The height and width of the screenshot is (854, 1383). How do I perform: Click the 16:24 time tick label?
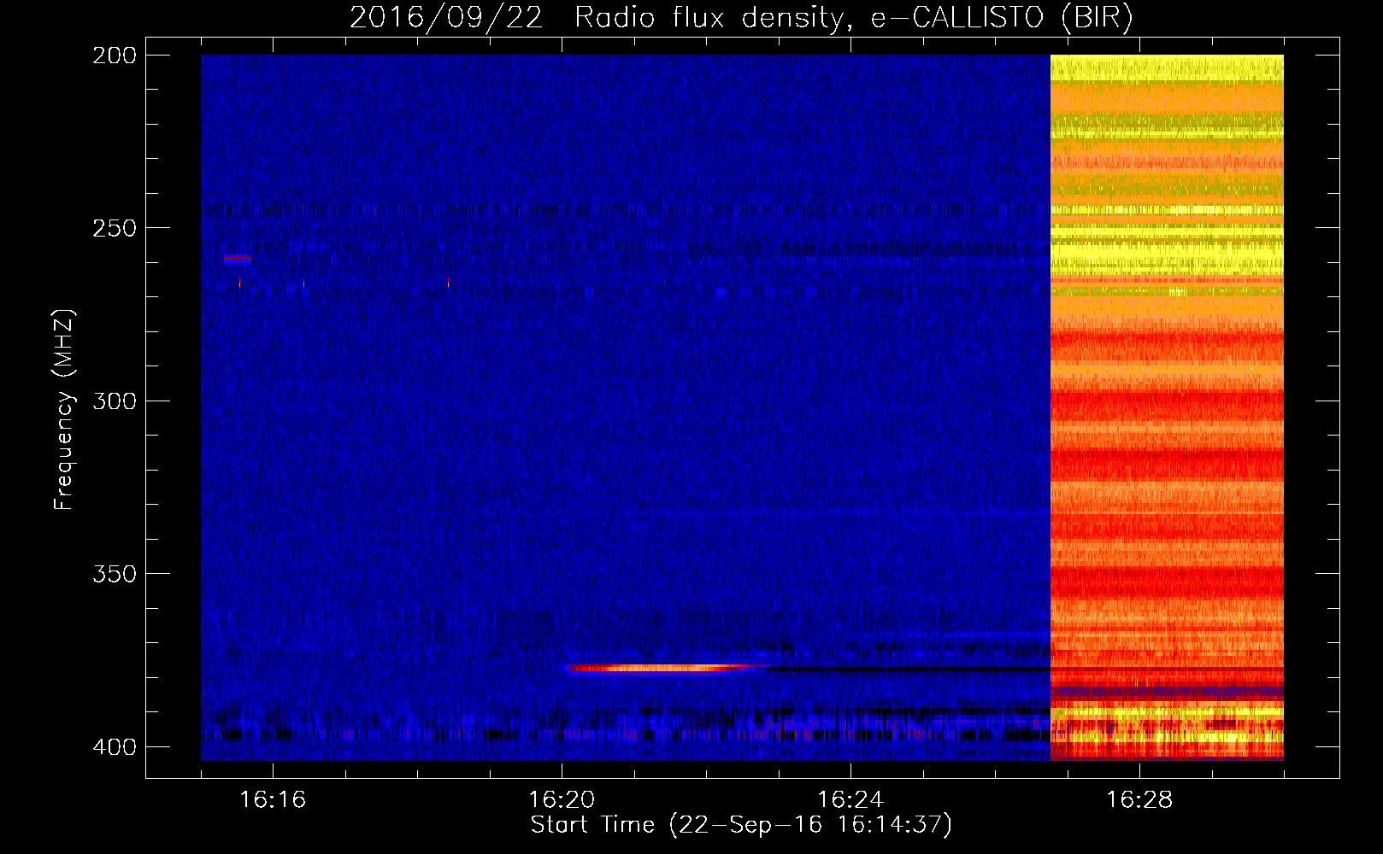click(850, 799)
